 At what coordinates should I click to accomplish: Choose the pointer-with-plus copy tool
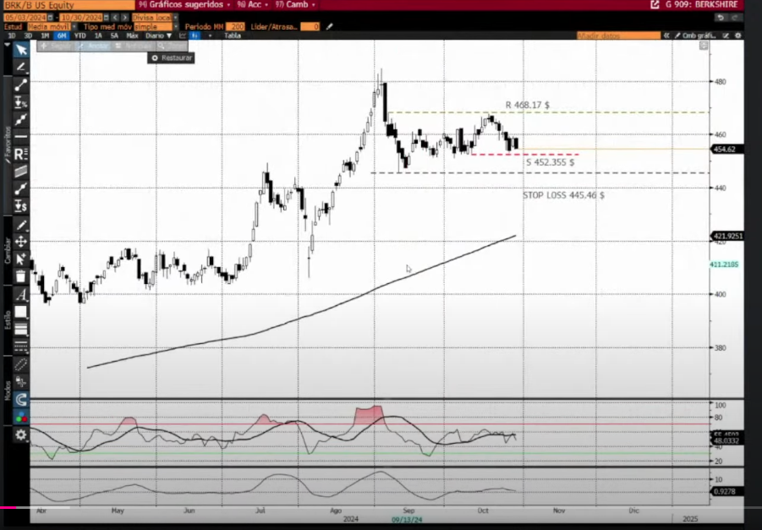click(21, 259)
